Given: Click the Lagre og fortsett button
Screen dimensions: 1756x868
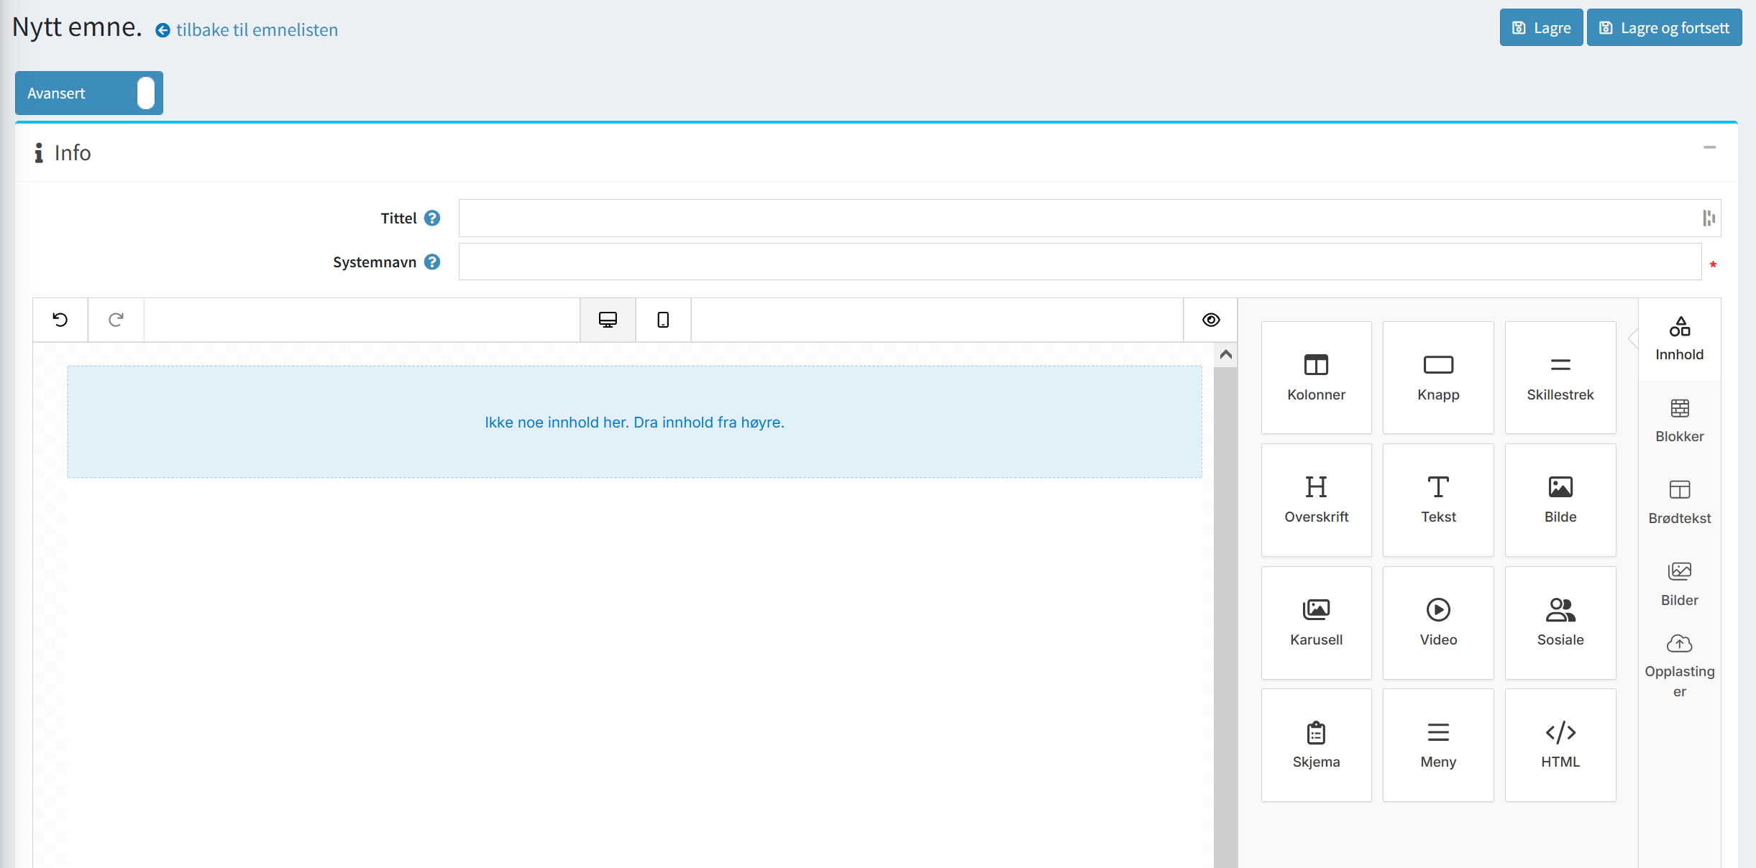Looking at the screenshot, I should pos(1664,27).
